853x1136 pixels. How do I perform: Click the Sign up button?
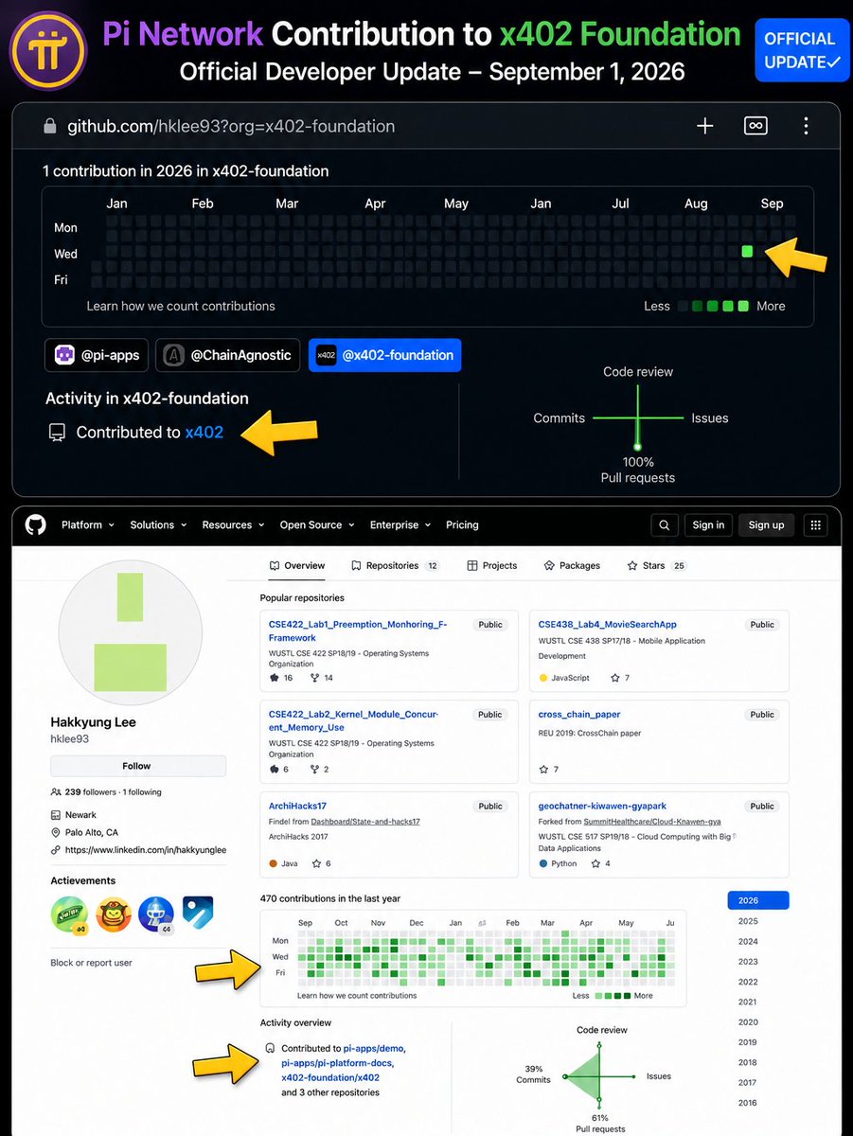(x=766, y=525)
